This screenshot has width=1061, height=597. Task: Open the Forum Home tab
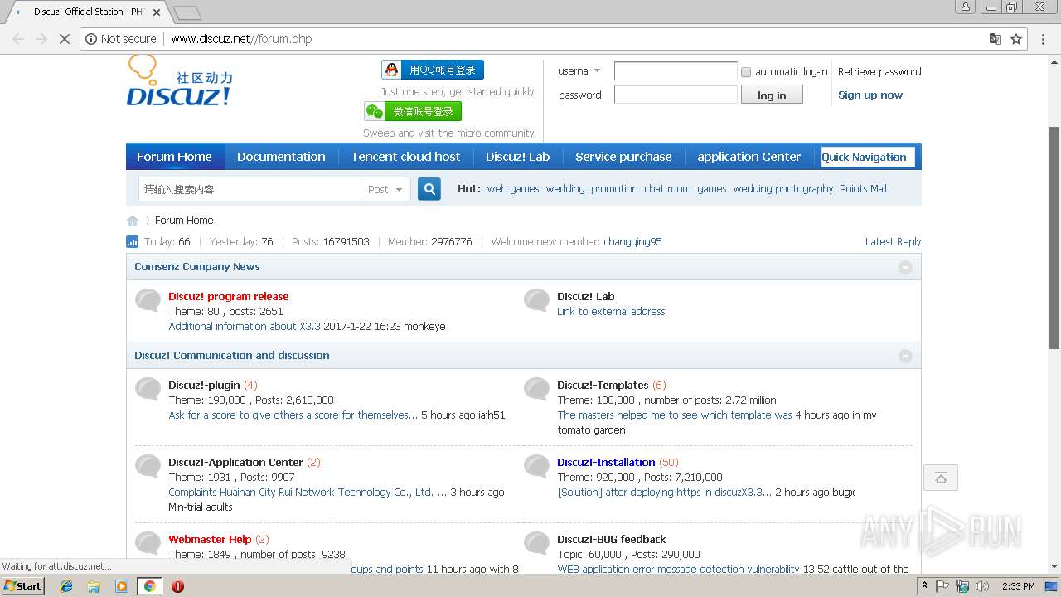click(174, 157)
